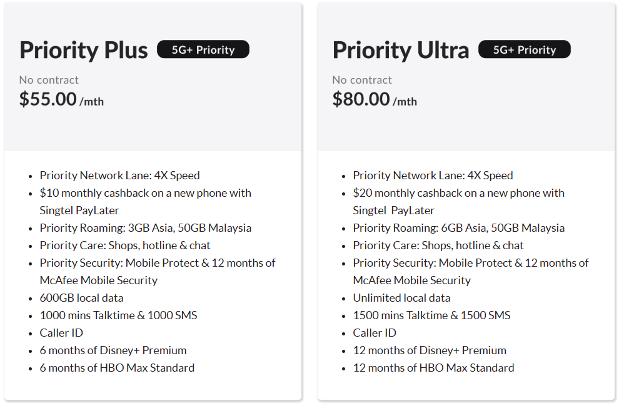The image size is (619, 406).
Task: Select the 5G+ Priority badge beside Priority Ultra
Action: 525,50
